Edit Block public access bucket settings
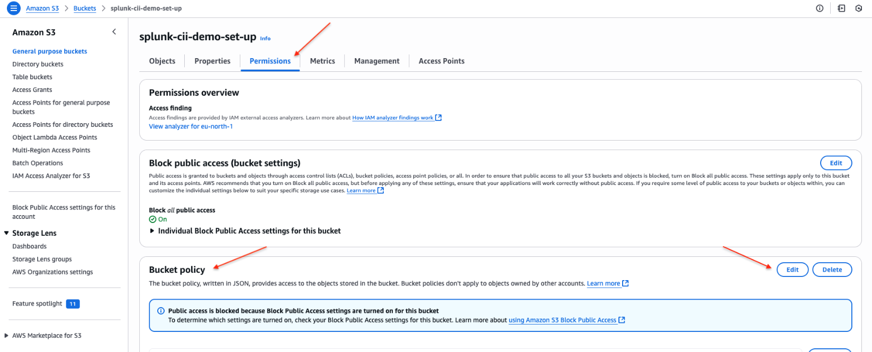This screenshot has height=352, width=872. click(x=835, y=163)
